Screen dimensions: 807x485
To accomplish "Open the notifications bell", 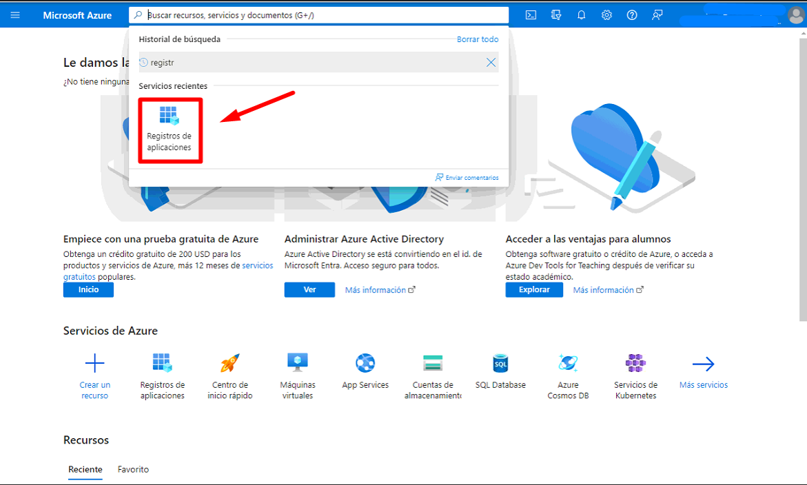I will [581, 15].
